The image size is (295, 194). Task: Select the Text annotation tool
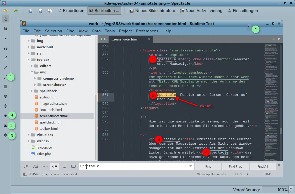tap(6, 125)
